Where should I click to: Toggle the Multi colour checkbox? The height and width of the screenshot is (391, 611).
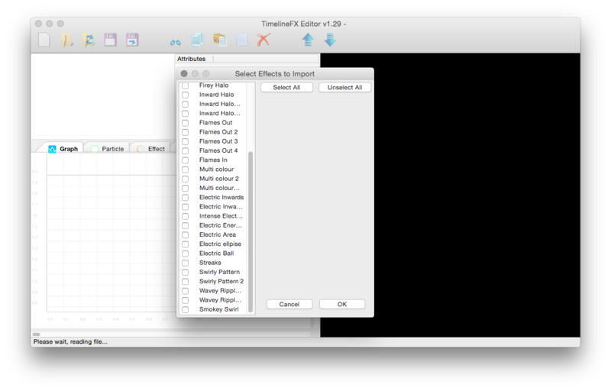click(x=185, y=170)
